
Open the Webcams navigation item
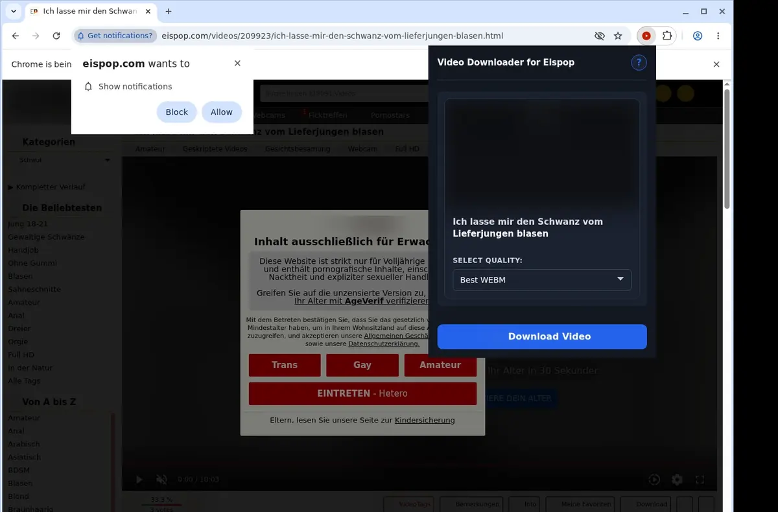267,115
